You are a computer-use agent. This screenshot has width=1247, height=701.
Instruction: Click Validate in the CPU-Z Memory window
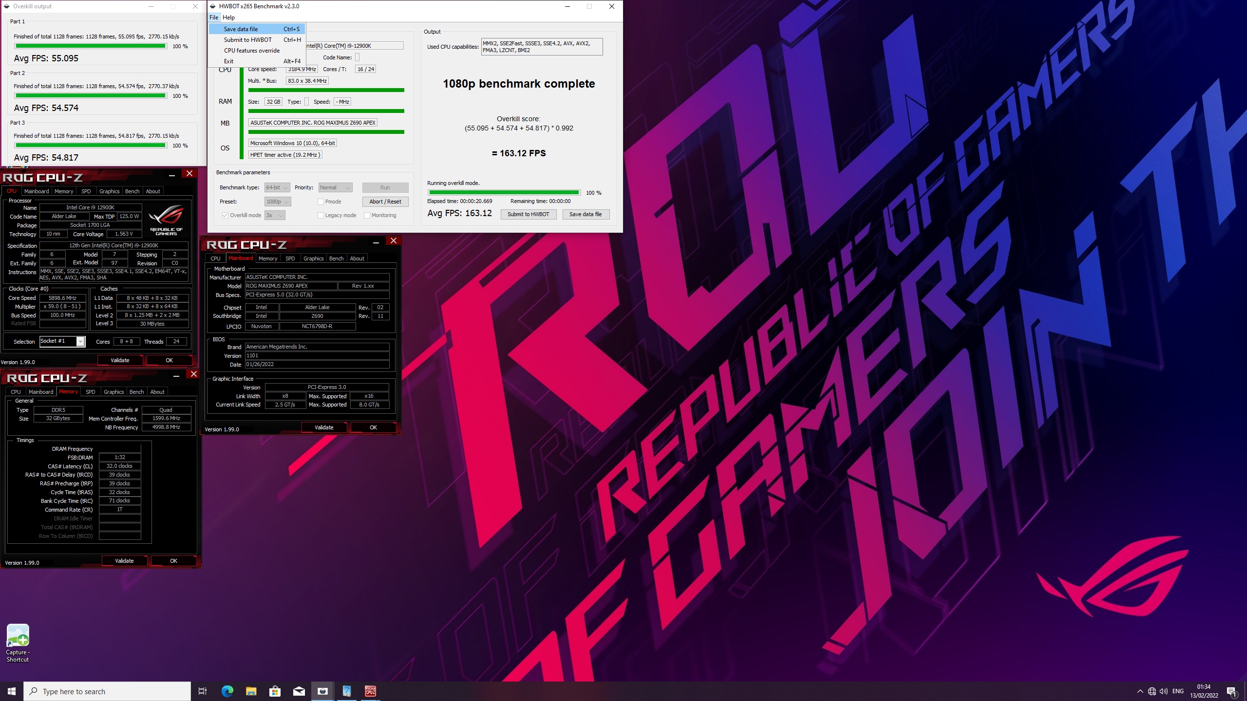[x=124, y=561]
